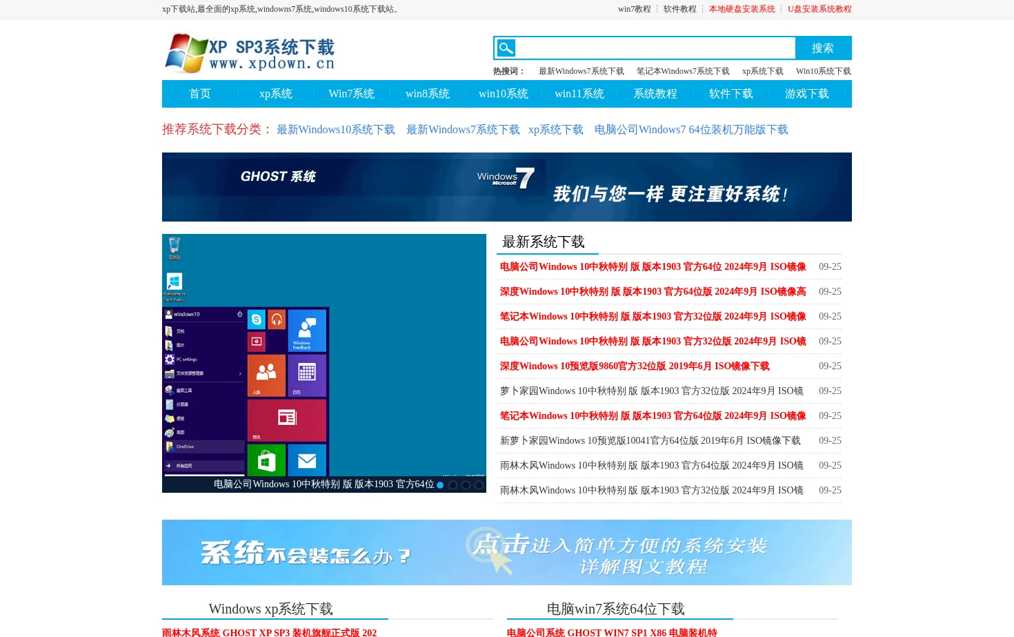1014x637 pixels.
Task: Open 深度Windows 10预览版9860官方32位版 link
Action: click(x=635, y=366)
